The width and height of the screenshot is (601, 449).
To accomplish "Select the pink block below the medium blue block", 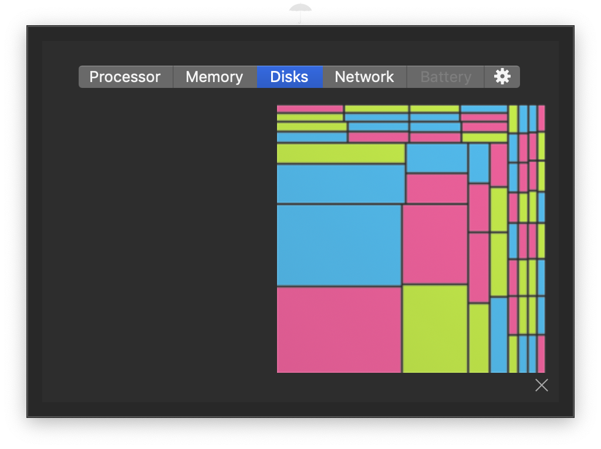I will pos(437,188).
